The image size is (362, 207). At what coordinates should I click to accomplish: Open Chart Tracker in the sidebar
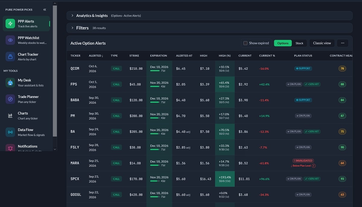coord(27,56)
